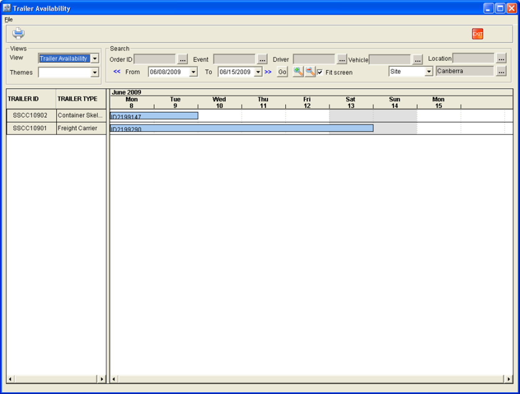Click the June 2009 month header
Image resolution: width=520 pixels, height=394 pixels.
pos(127,92)
